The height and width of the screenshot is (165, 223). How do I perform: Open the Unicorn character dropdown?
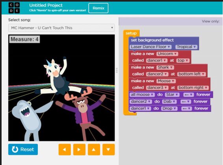click(x=167, y=54)
